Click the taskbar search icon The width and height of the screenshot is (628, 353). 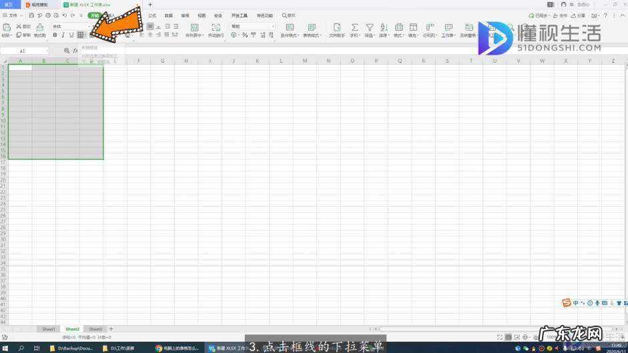(21, 348)
